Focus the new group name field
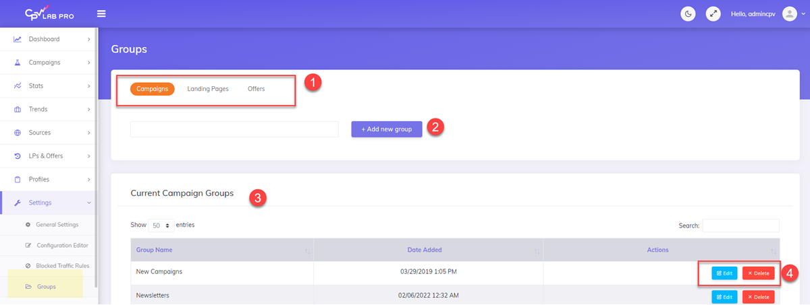This screenshot has height=305, width=810. pos(234,129)
